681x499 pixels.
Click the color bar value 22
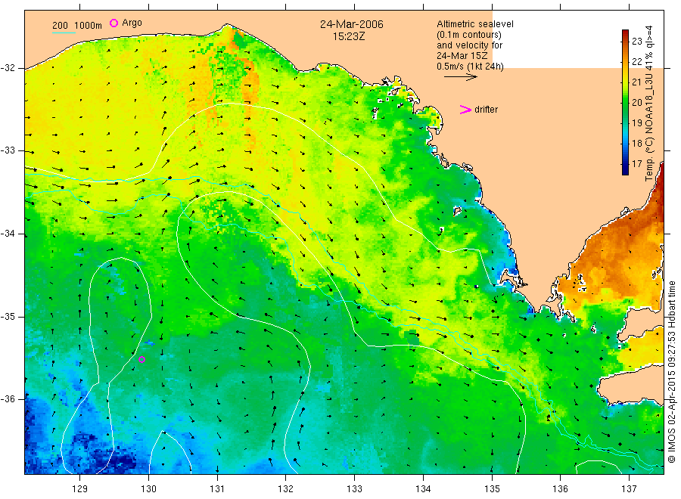[636, 61]
